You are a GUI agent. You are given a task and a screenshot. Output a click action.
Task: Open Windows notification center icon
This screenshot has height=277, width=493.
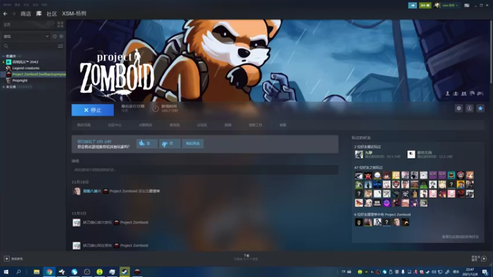(x=486, y=272)
